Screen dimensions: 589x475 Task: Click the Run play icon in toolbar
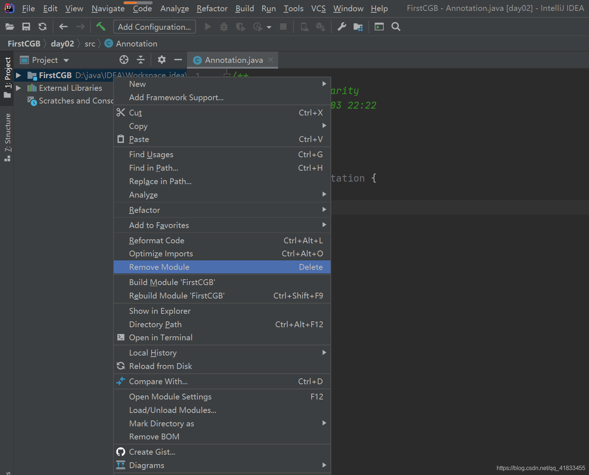(x=208, y=27)
